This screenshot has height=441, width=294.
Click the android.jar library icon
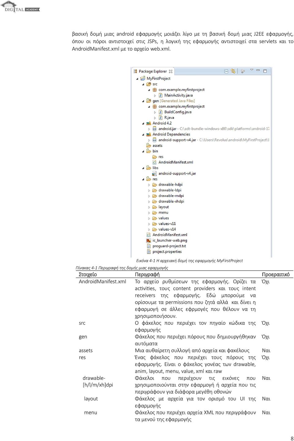pyautogui.click(x=155, y=129)
